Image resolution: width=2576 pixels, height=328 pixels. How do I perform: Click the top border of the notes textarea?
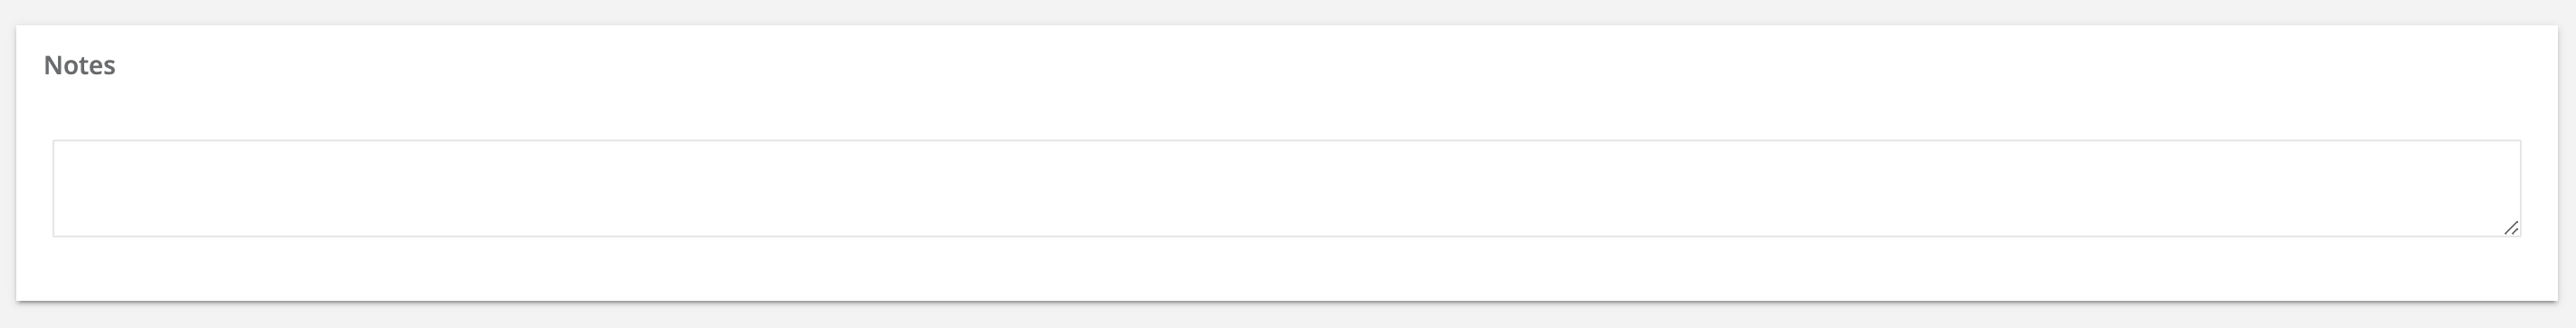[x=1286, y=140]
